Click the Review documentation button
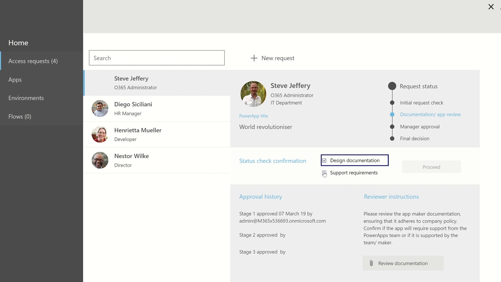Screen dimensions: 501x282 [403, 263]
